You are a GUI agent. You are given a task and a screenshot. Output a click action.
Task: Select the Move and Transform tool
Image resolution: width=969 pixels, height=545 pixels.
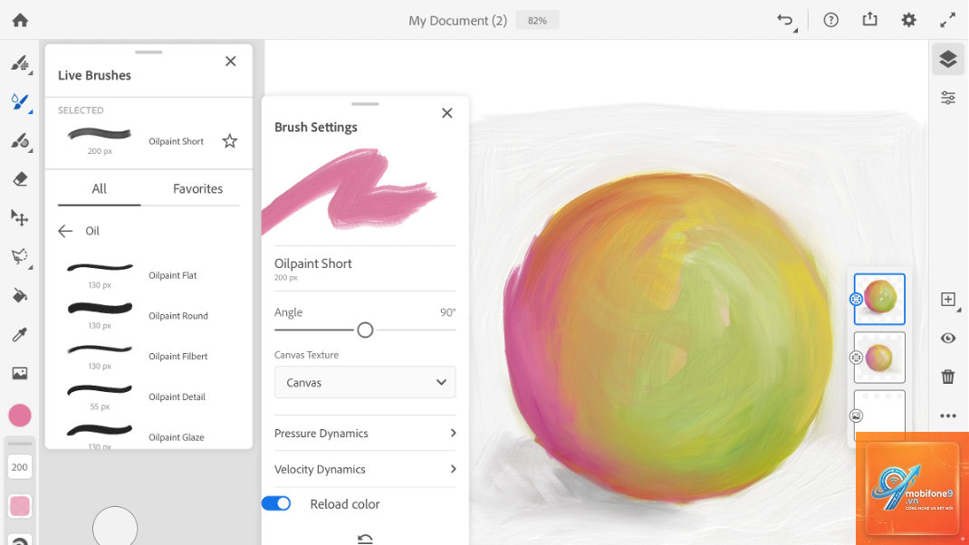[20, 218]
